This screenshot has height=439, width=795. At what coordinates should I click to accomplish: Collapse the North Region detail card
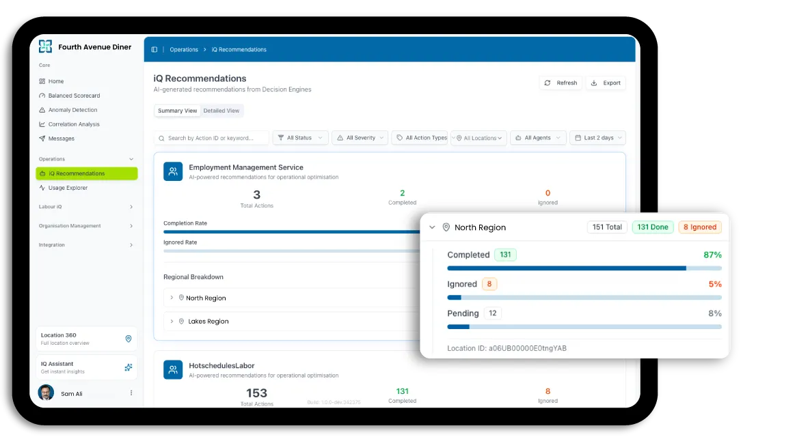[x=432, y=228]
